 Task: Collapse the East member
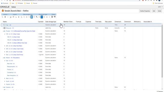pos(5,61)
